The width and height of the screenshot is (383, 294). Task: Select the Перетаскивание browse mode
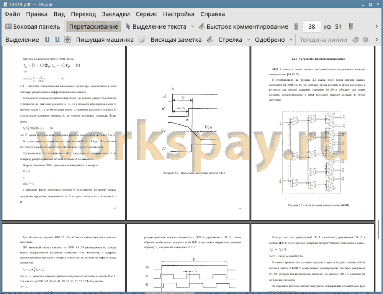pyautogui.click(x=93, y=27)
